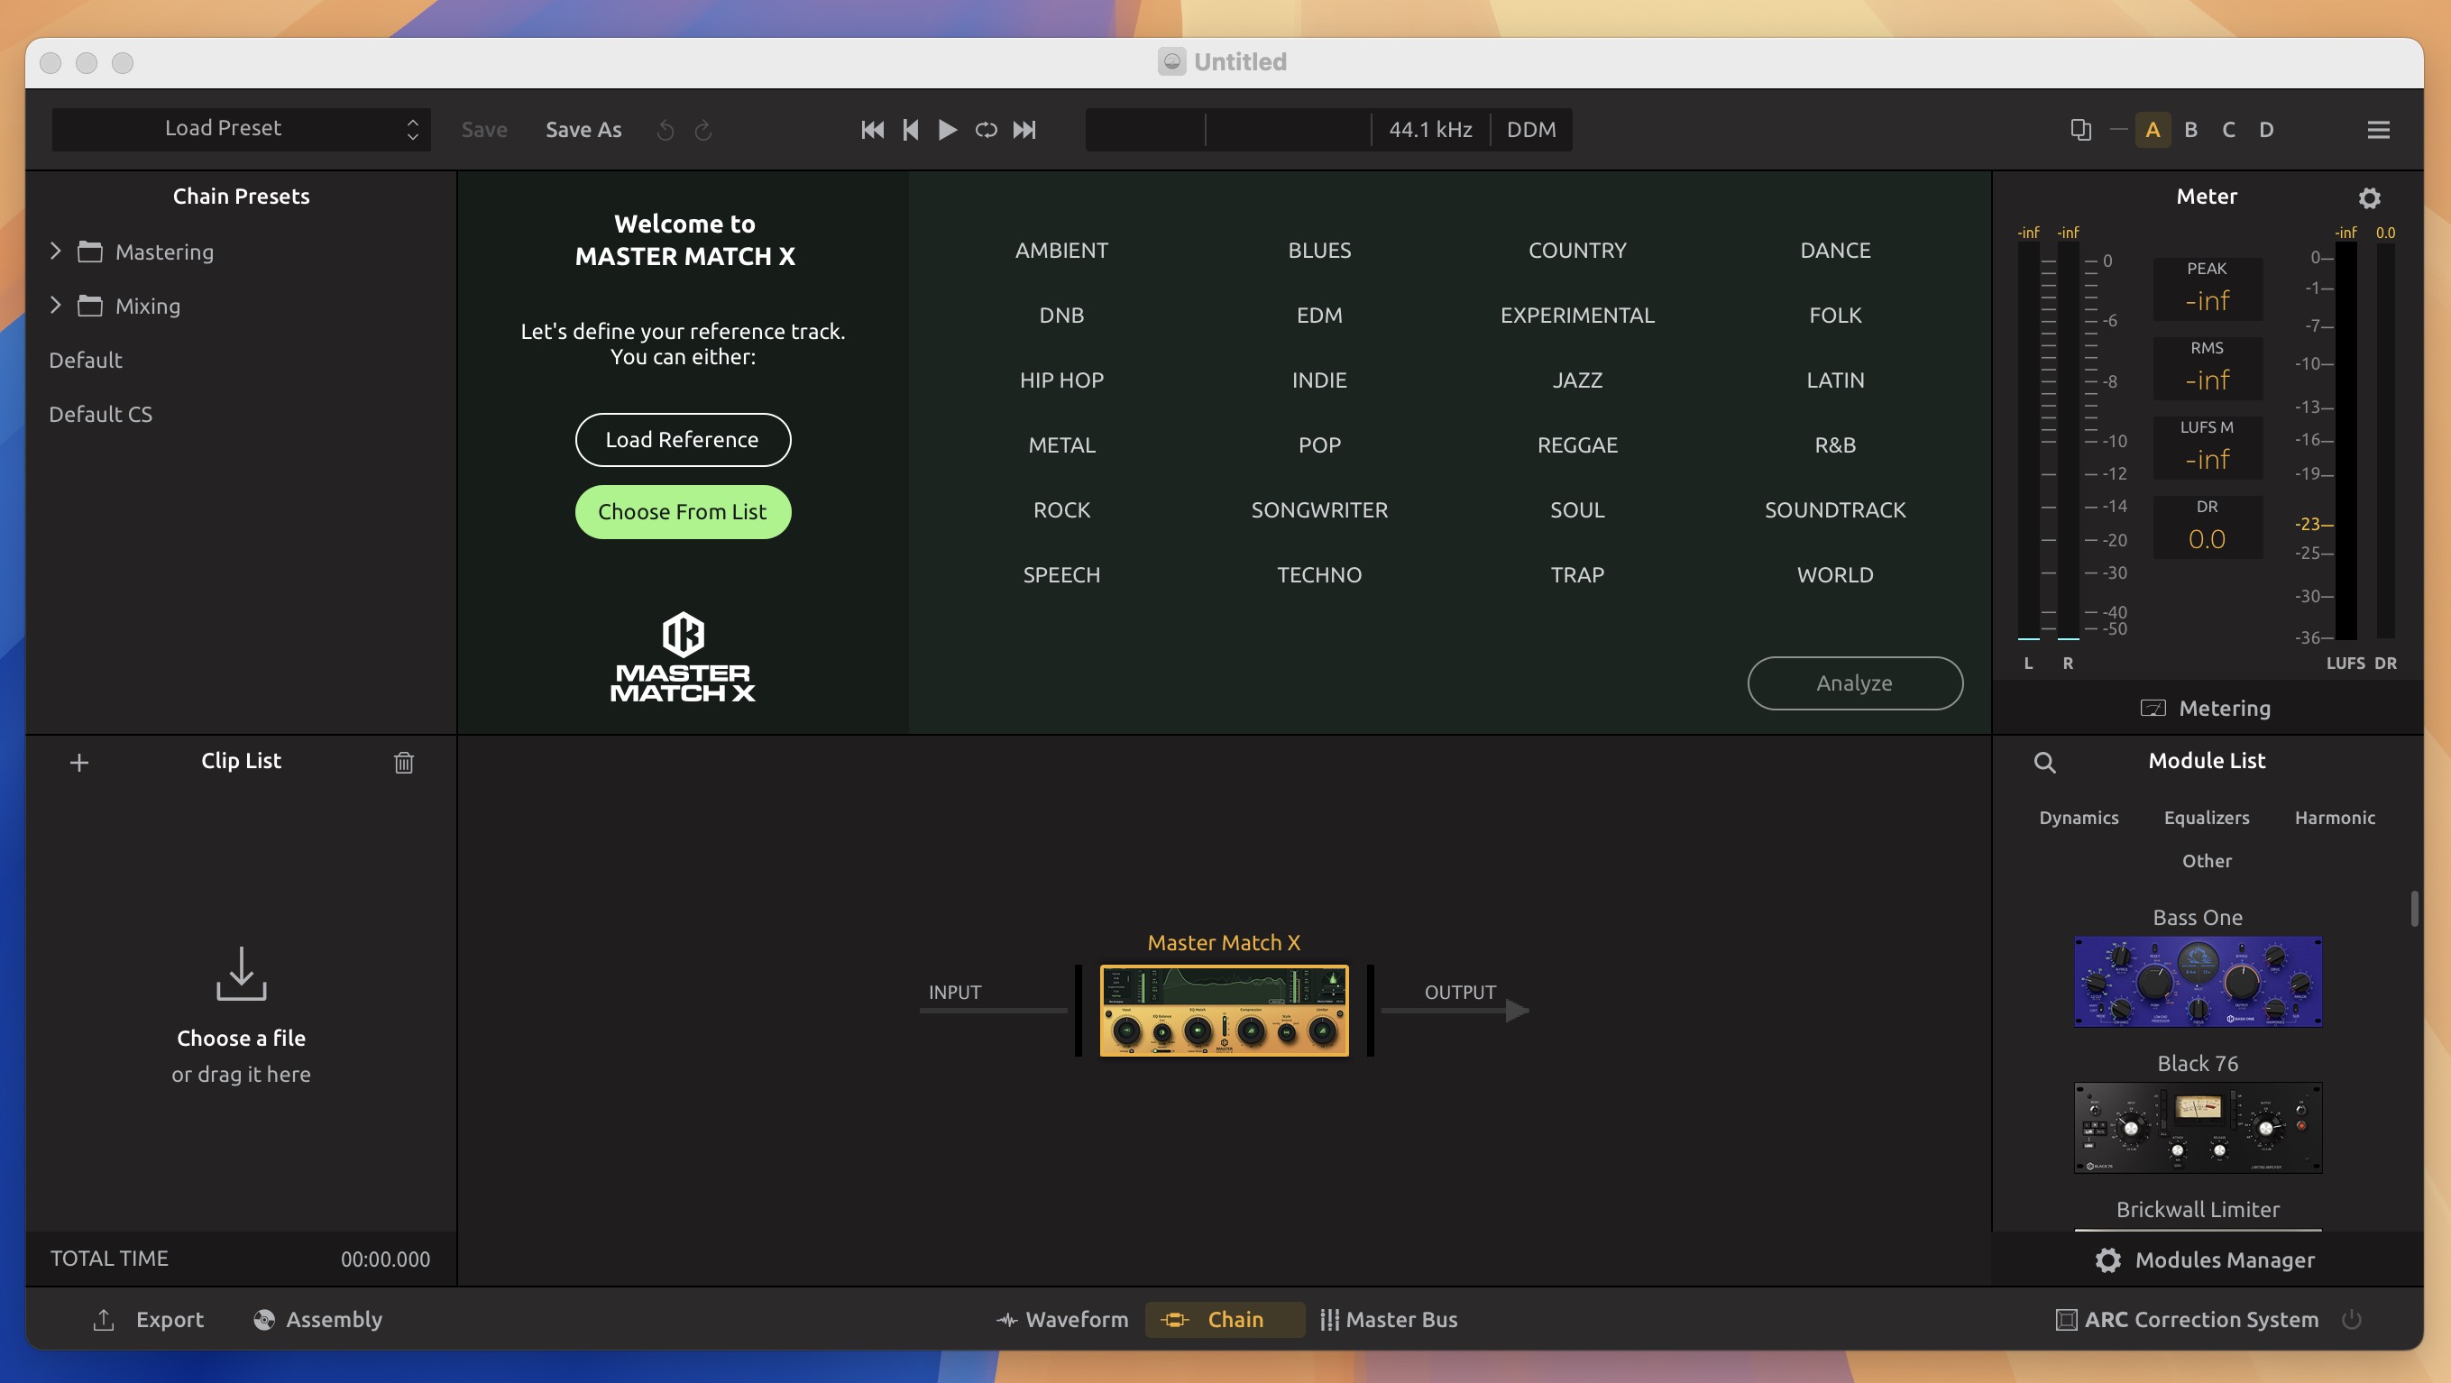Add a clip with the plus icon
Screen dimensions: 2451x1383
(x=79, y=762)
